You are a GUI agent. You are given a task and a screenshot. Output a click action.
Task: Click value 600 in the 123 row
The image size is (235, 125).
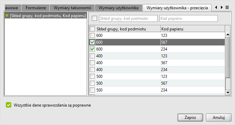click(99, 36)
